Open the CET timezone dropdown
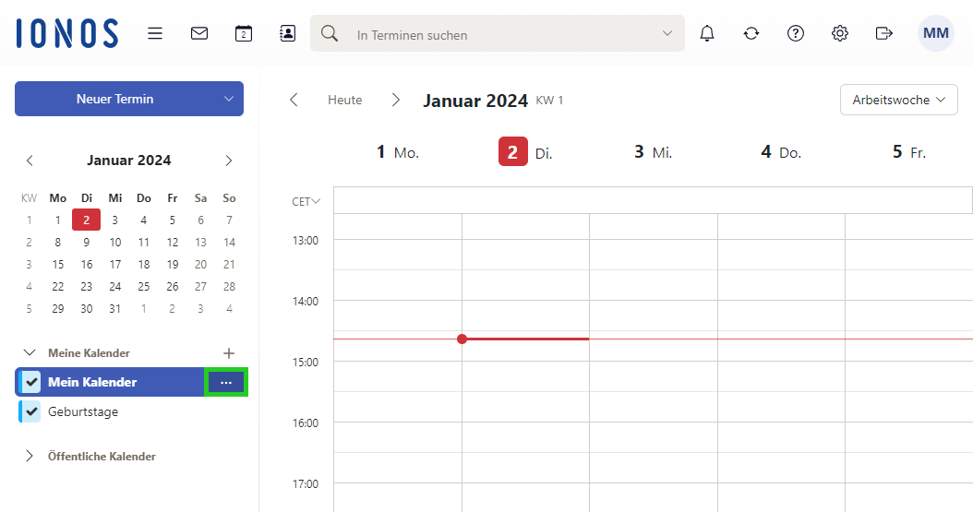The width and height of the screenshot is (973, 512). (x=306, y=201)
